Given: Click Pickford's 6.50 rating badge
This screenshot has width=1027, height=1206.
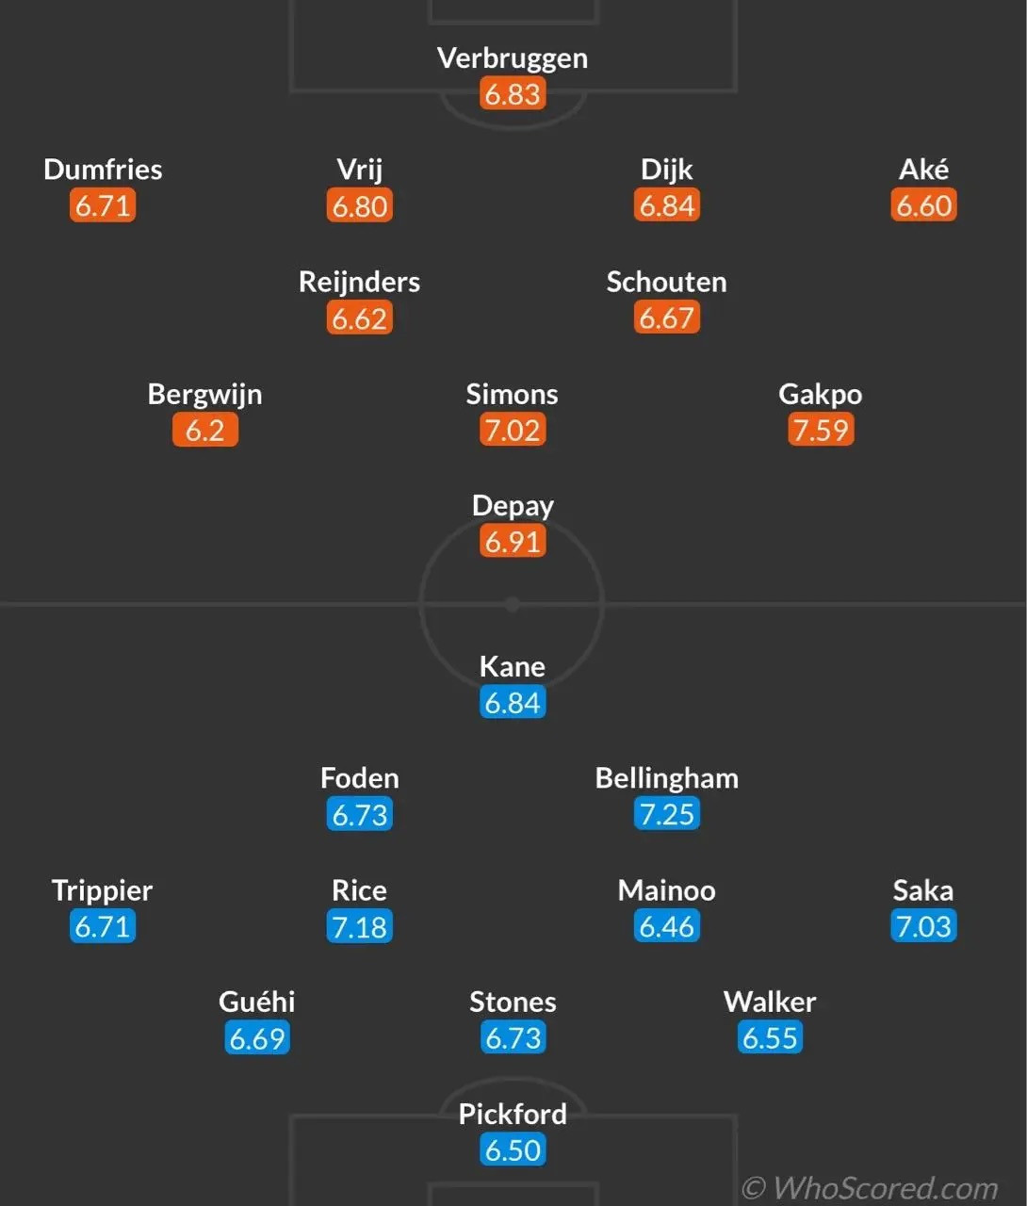Looking at the screenshot, I should (x=513, y=1149).
